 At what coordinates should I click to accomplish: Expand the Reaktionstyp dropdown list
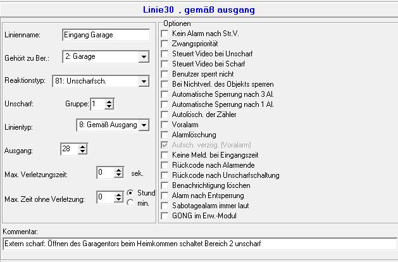coord(144,81)
